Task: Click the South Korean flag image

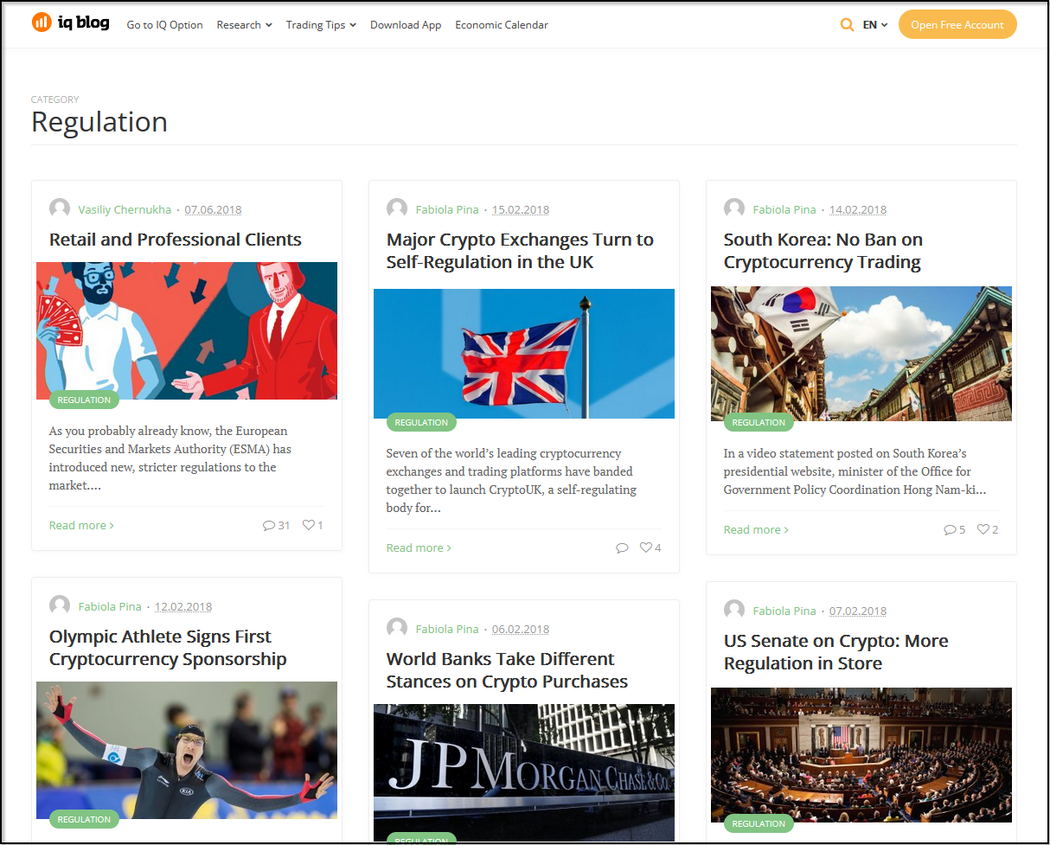Action: (x=861, y=353)
